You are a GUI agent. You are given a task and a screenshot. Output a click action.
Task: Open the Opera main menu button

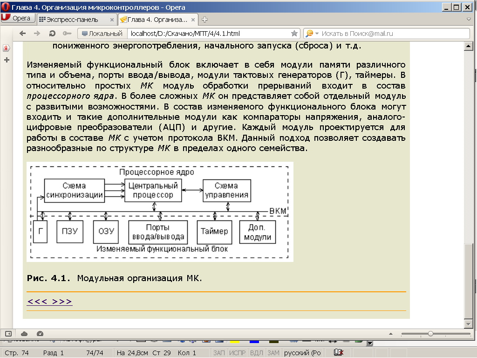coord(18,19)
